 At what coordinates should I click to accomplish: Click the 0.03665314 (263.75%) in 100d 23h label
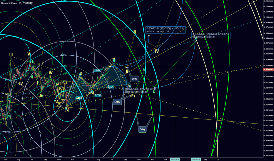tap(165, 29)
